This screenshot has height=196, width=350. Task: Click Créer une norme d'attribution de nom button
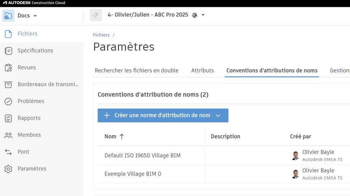pyautogui.click(x=163, y=116)
